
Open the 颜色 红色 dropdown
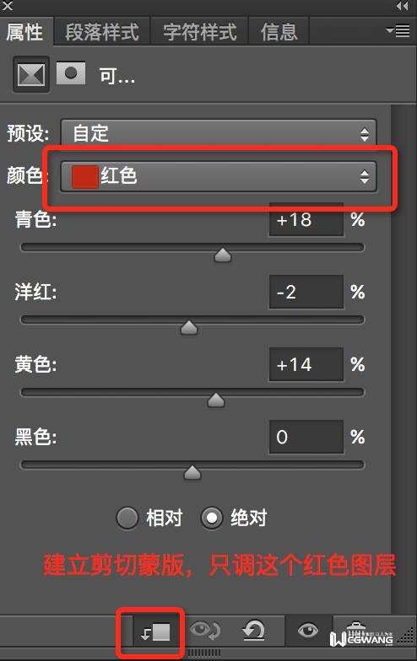coord(218,177)
